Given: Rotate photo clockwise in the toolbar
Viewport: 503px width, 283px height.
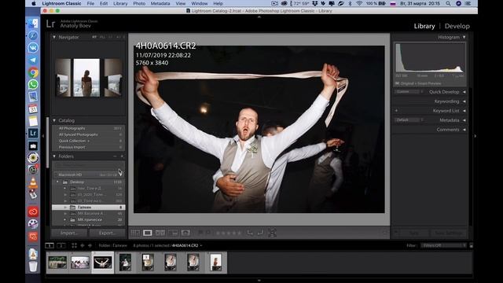Looking at the screenshot, I should [260, 233].
